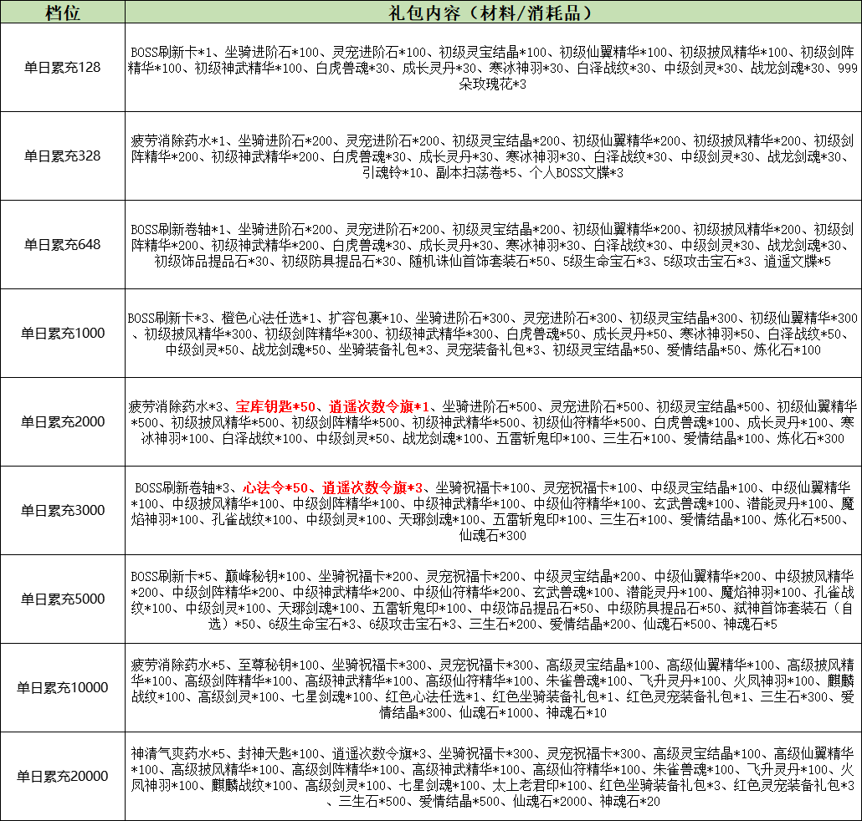Screen dimensions: 862x821
Task: Select the 单日累充2000 tier cell
Action: [63, 421]
